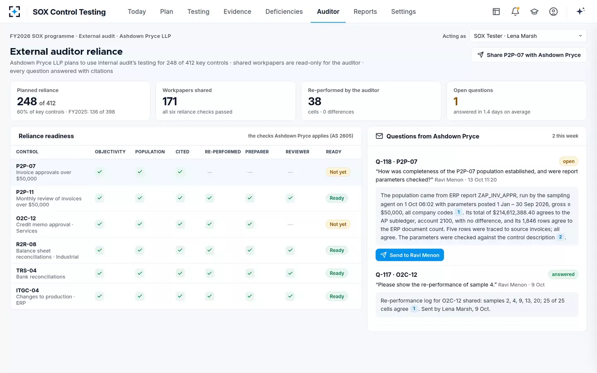Click TRS-04 population check mark
The height and width of the screenshot is (373, 597).
coord(140,273)
